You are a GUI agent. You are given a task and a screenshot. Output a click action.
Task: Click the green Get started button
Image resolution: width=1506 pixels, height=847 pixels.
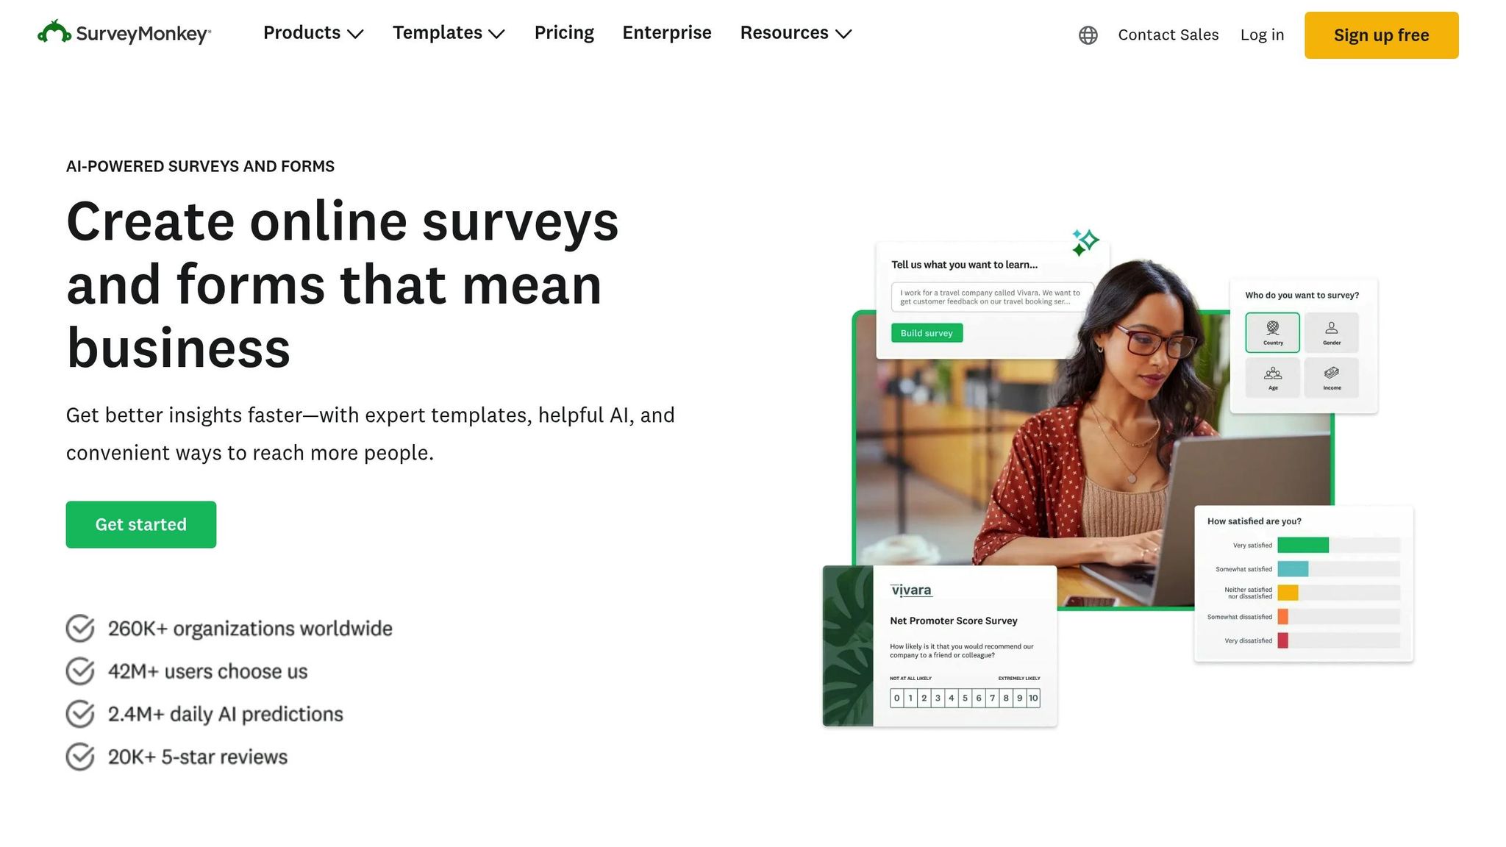tap(141, 524)
